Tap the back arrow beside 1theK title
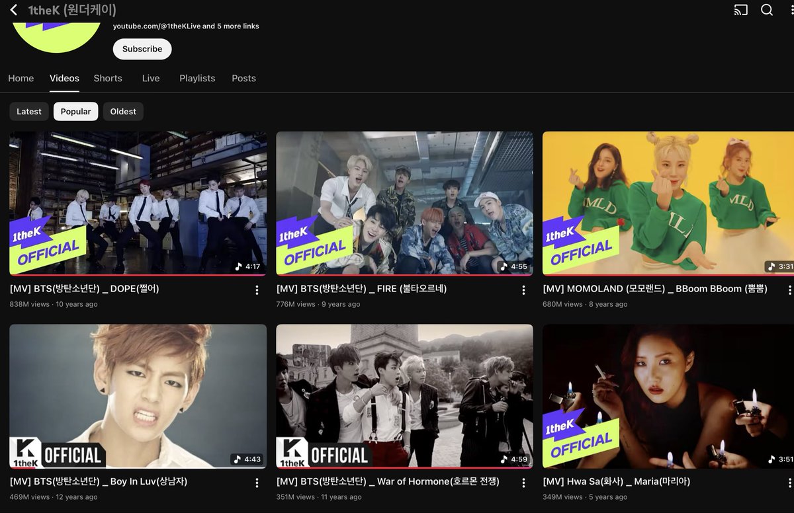This screenshot has width=794, height=513. tap(13, 10)
